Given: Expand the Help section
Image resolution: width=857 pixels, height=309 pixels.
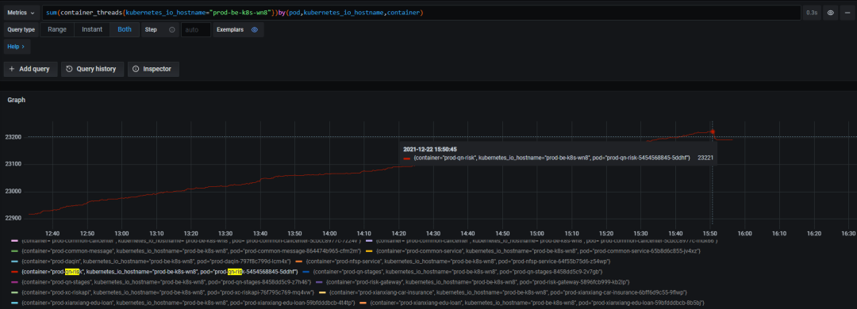Looking at the screenshot, I should 16,47.
